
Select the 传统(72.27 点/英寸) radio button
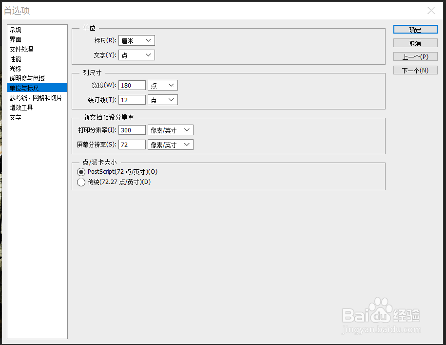81,182
